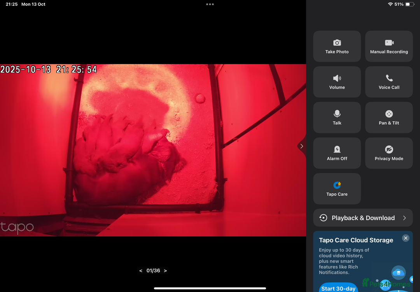Start Manual Recording with the camcorder icon

click(389, 43)
